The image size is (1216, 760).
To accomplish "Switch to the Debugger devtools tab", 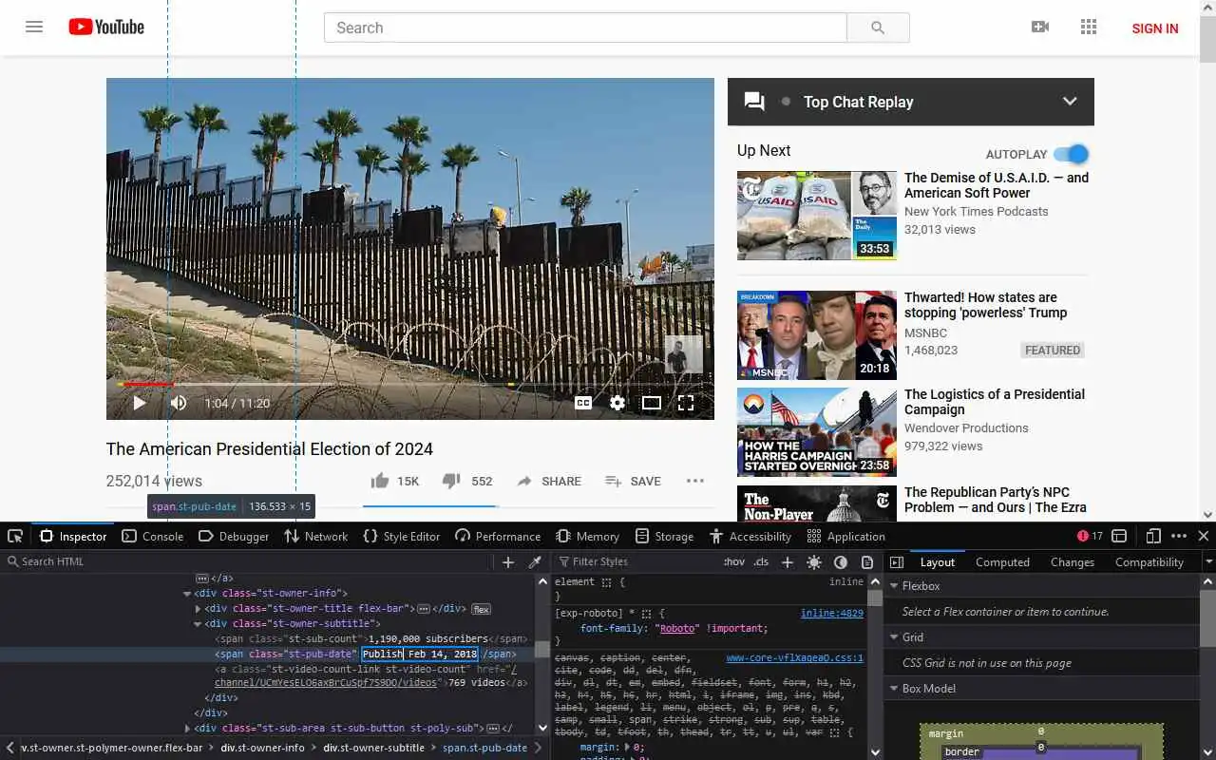I will pyautogui.click(x=234, y=536).
